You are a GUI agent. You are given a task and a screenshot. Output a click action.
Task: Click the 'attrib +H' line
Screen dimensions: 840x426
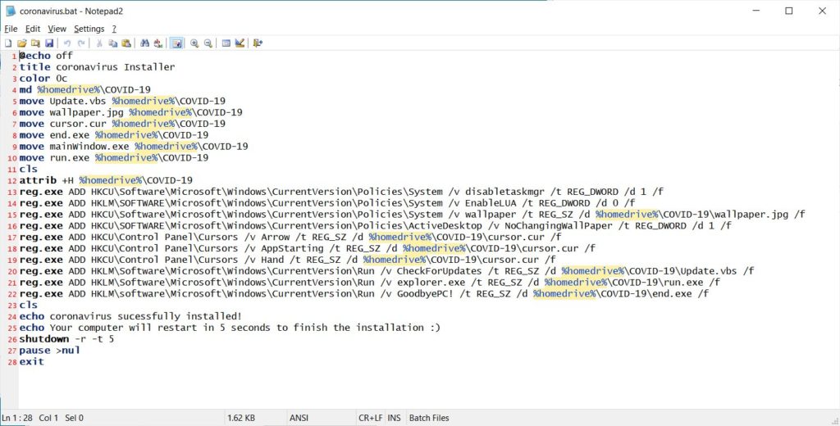106,180
